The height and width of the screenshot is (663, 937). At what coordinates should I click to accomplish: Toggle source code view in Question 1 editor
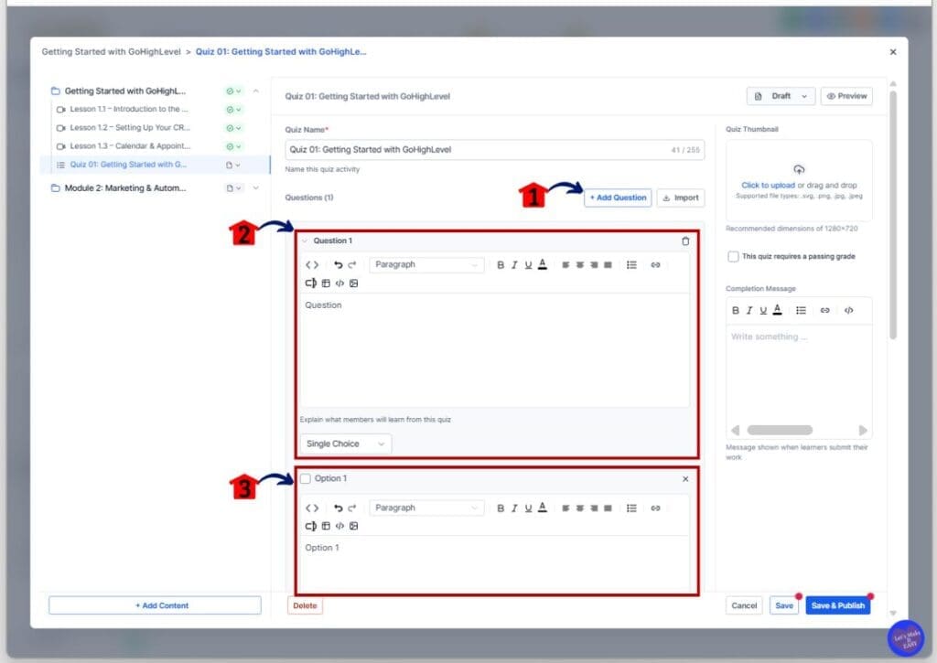312,264
